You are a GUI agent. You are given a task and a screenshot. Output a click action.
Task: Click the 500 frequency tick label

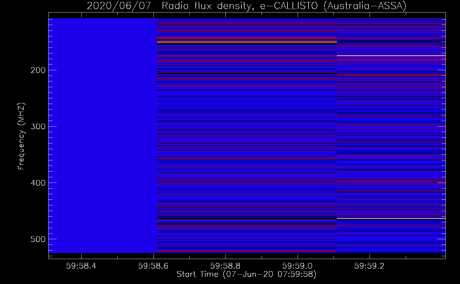tap(38, 239)
